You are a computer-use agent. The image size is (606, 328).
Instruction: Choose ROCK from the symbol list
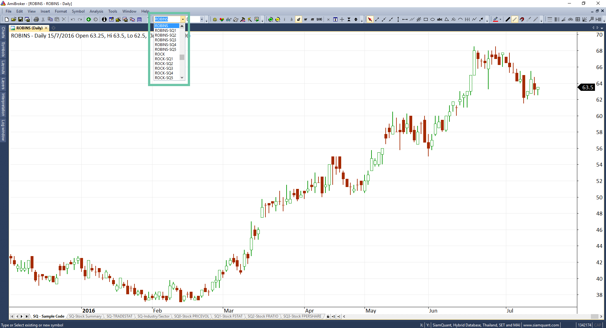coord(160,54)
